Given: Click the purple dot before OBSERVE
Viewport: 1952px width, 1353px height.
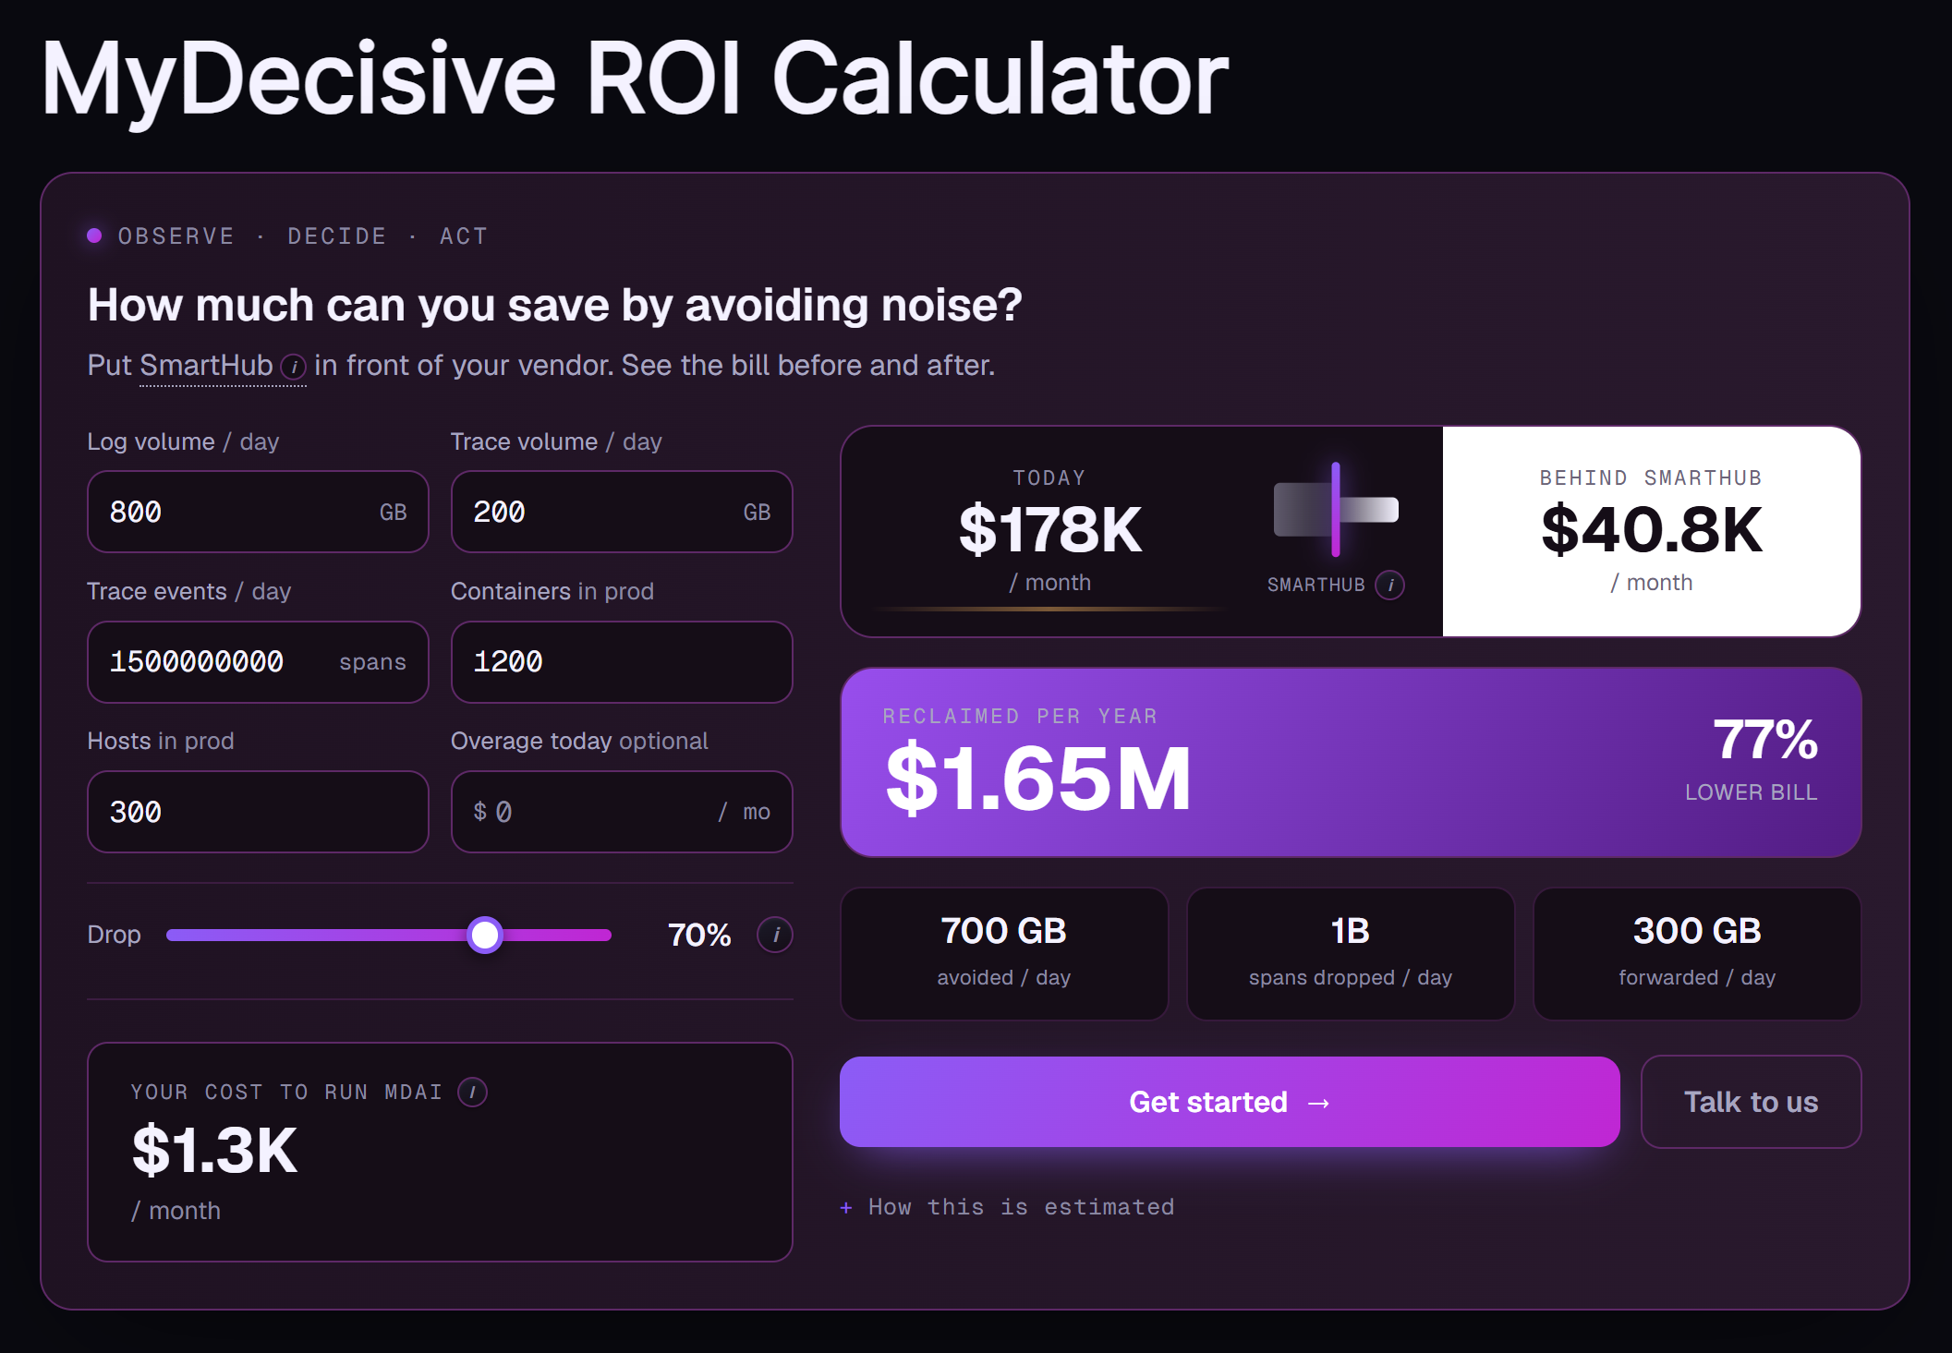Looking at the screenshot, I should (94, 236).
